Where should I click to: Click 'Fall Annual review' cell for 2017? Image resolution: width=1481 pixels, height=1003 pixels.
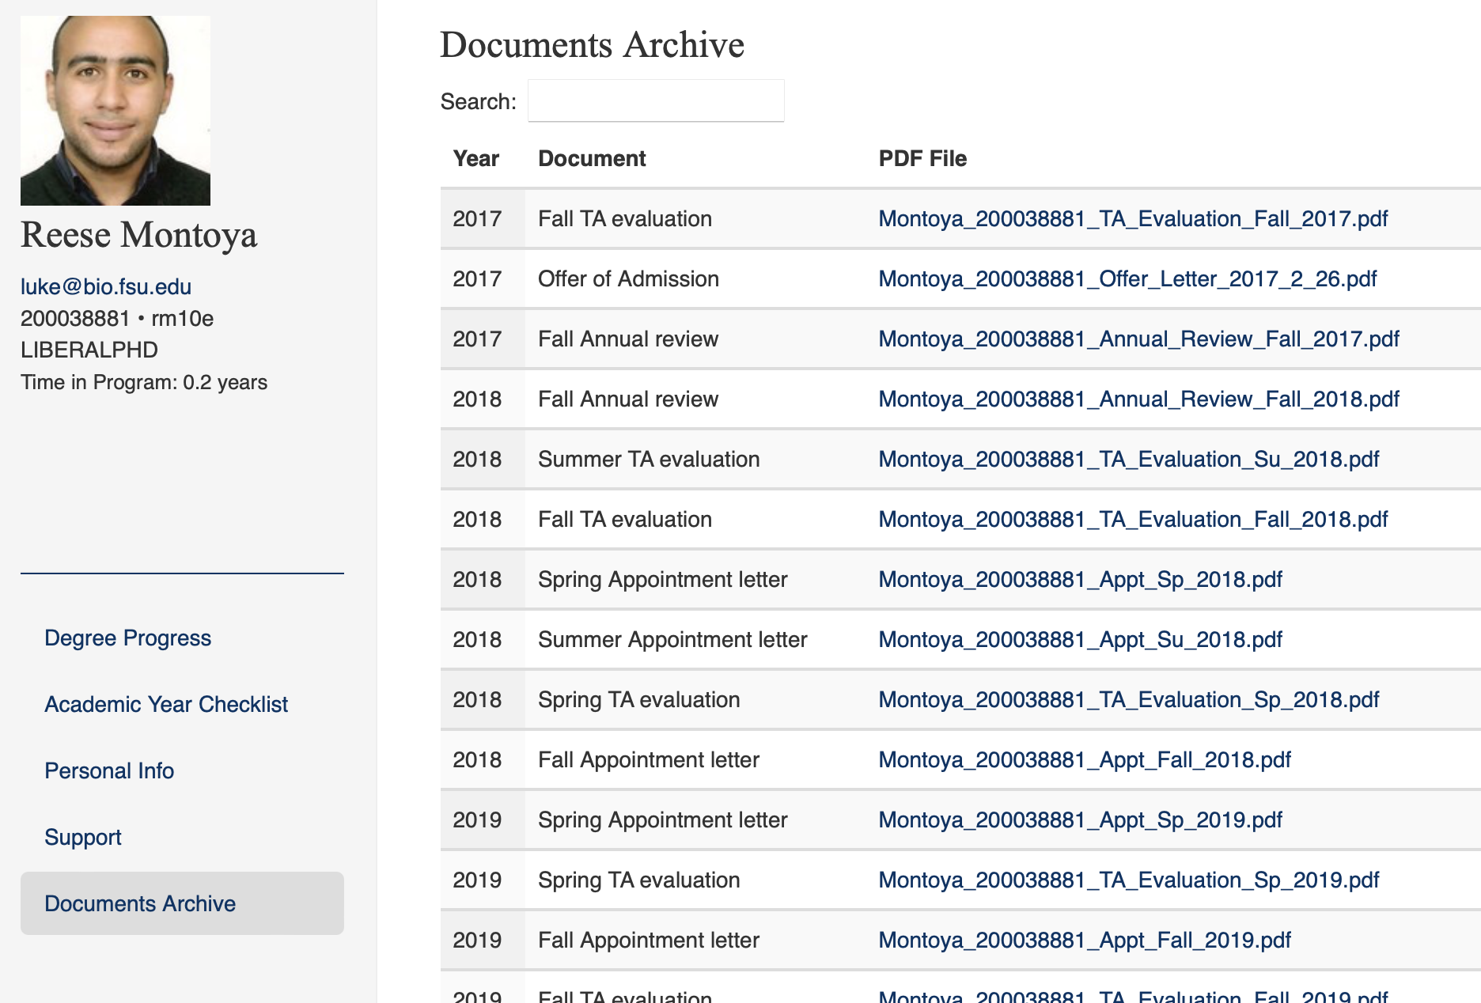(x=628, y=339)
